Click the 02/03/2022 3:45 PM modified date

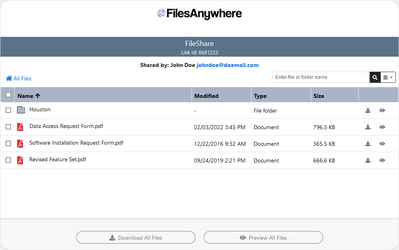(x=220, y=127)
